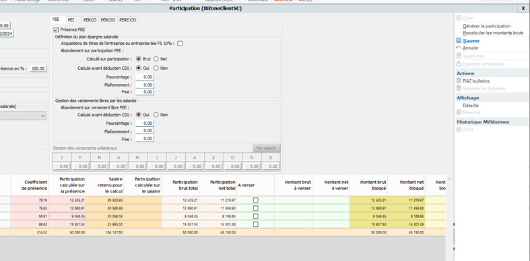This screenshot has width=530, height=261.
Task: Close the Participation window with X
Action: click(x=523, y=9)
